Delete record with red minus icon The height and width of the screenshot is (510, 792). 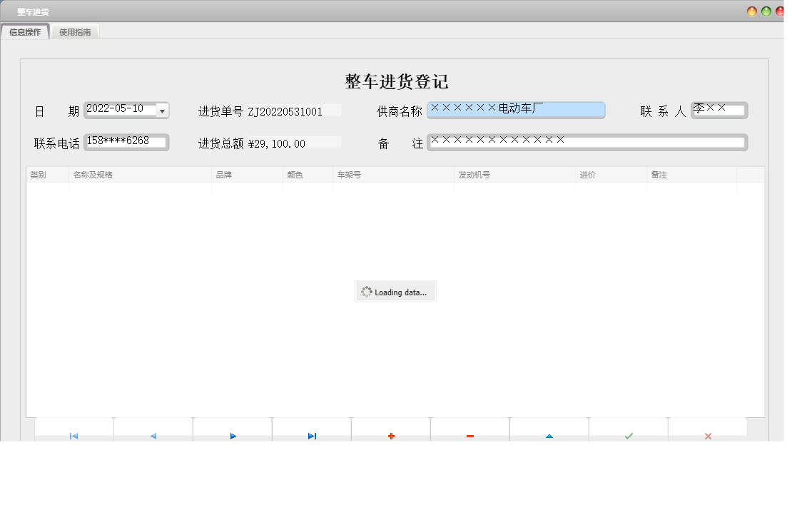click(470, 436)
